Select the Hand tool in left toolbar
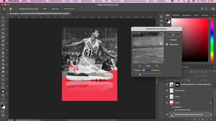The image size is (216, 121). tap(3, 91)
